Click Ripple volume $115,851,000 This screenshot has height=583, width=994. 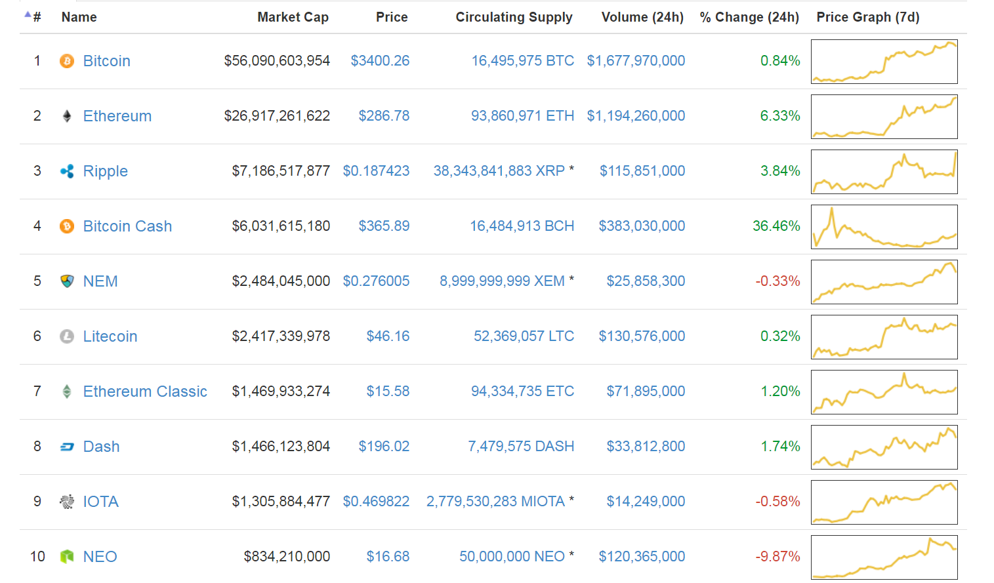[x=642, y=171]
